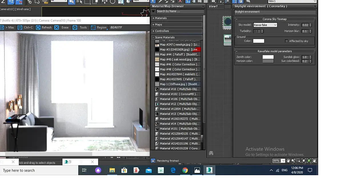Click the Zoom Extents icon
Screen dimensions: 337x190
point(304,161)
